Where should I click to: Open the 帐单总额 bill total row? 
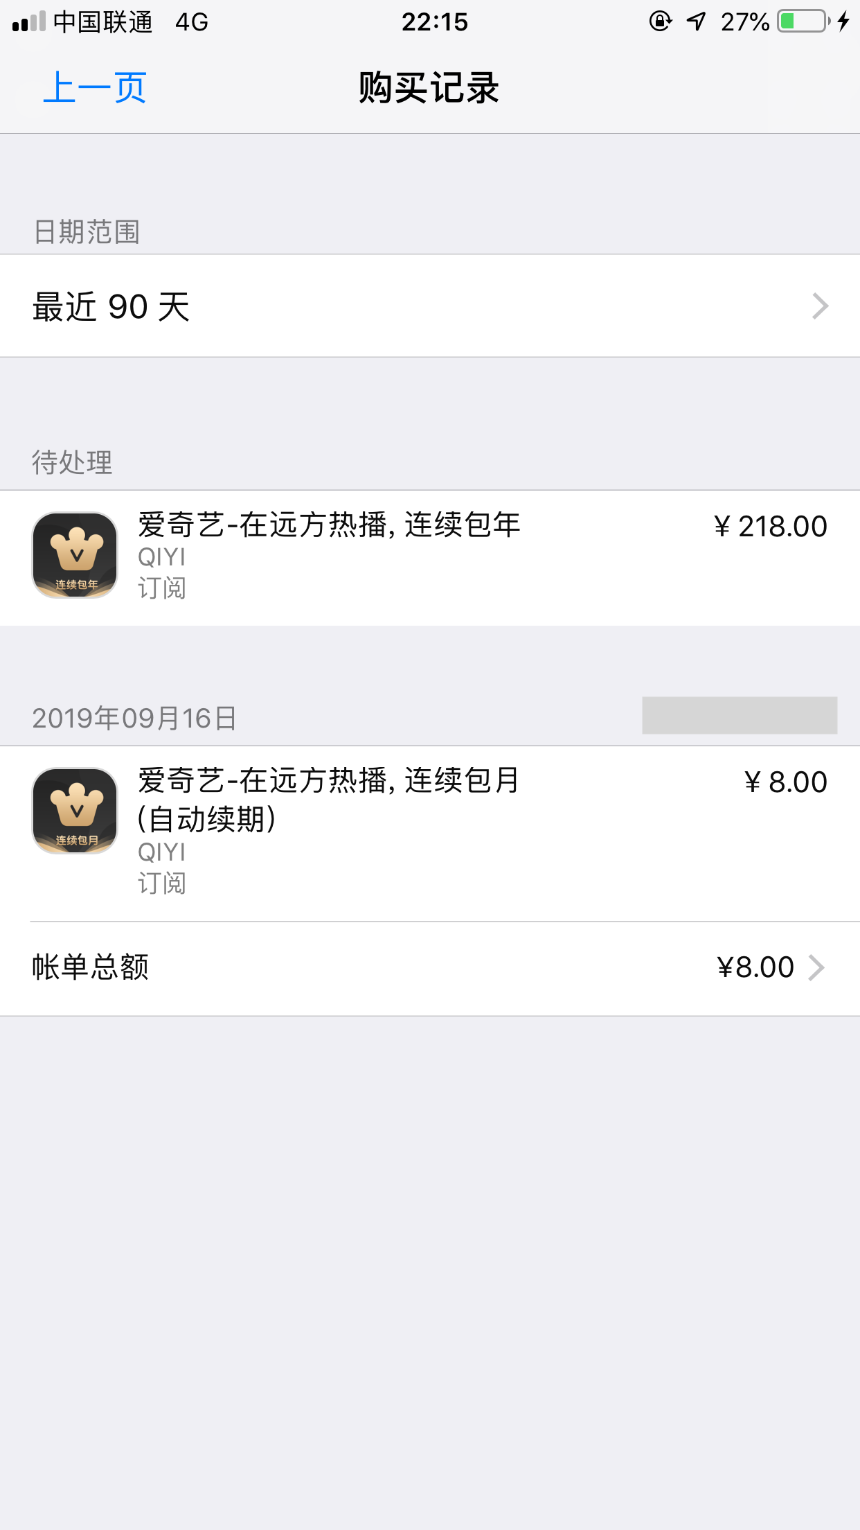click(415, 967)
